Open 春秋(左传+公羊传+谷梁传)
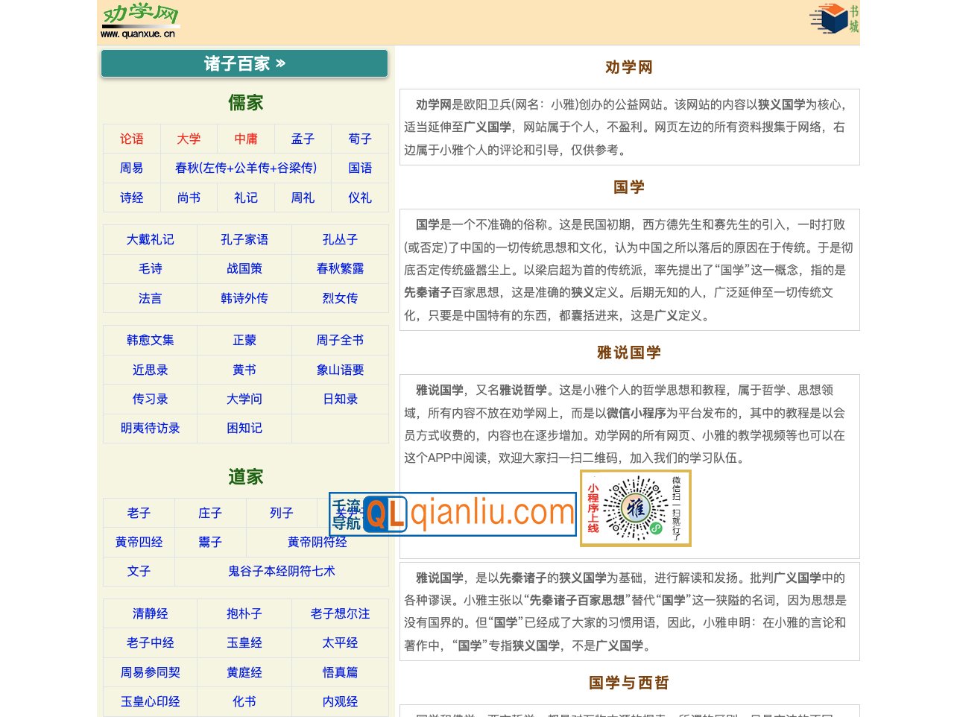957x717 pixels. point(246,168)
